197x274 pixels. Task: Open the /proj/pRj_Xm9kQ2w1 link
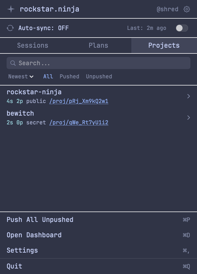(79, 101)
